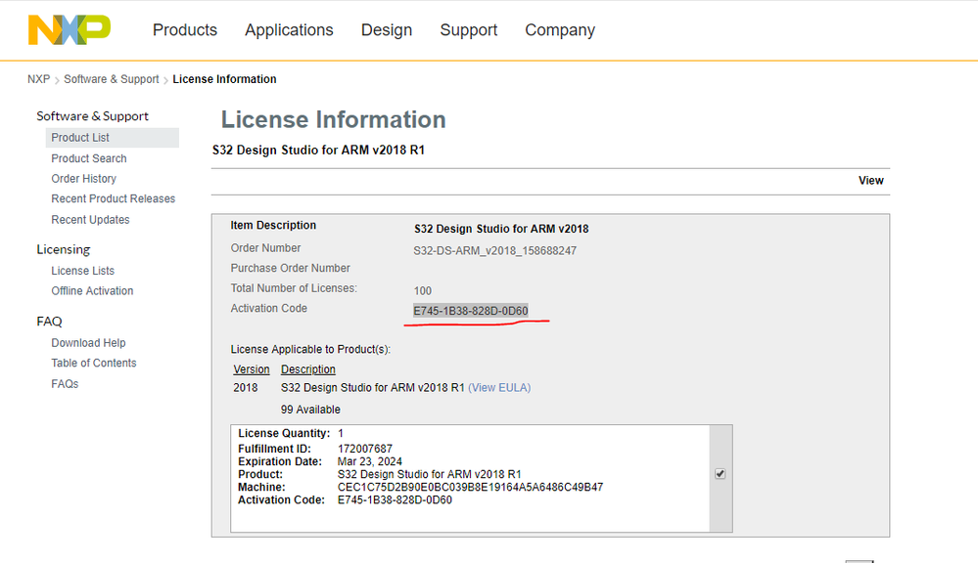This screenshot has width=978, height=563.
Task: Open Download Help FAQ
Action: pos(88,343)
